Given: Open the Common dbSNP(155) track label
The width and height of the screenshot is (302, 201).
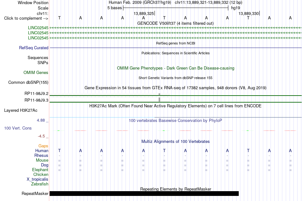Looking at the screenshot, I should (28, 82).
